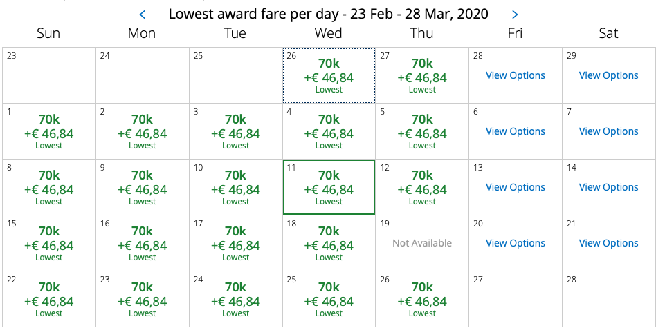Viewport: 665px width, 328px height.
Task: Click the previous date range arrow
Action: point(143,14)
